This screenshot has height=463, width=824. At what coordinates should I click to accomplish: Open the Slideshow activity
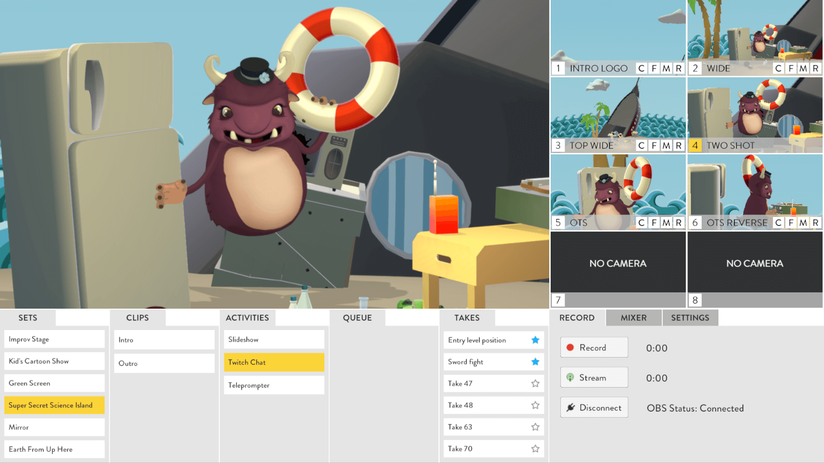coord(274,339)
